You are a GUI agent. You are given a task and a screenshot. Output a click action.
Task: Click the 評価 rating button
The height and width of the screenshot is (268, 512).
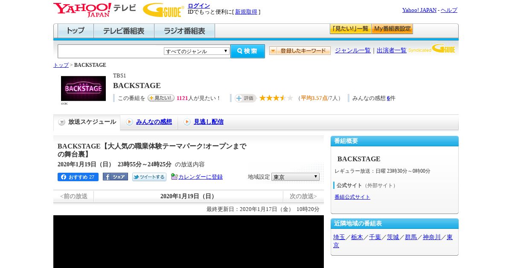tap(245, 98)
